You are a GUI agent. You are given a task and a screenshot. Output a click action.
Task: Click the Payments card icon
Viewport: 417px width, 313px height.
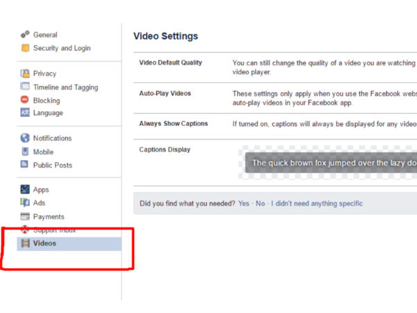(x=25, y=216)
